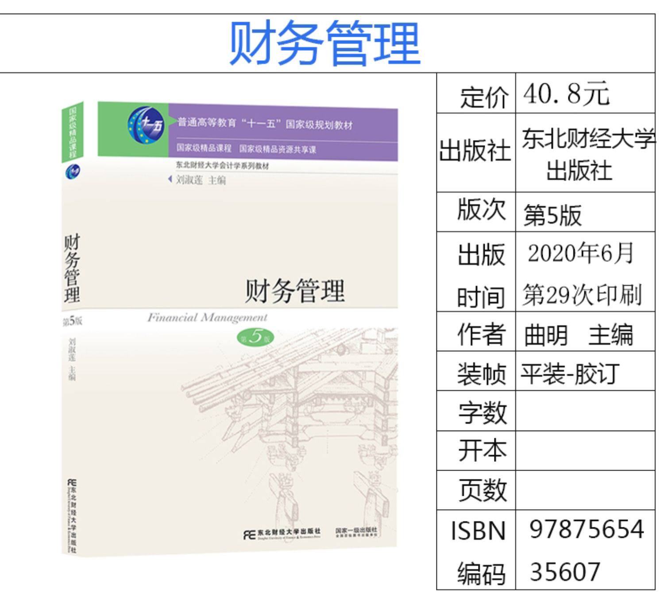Screen dimensions: 664x596
Task: Click the 出版社 label cell
Action: point(476,153)
